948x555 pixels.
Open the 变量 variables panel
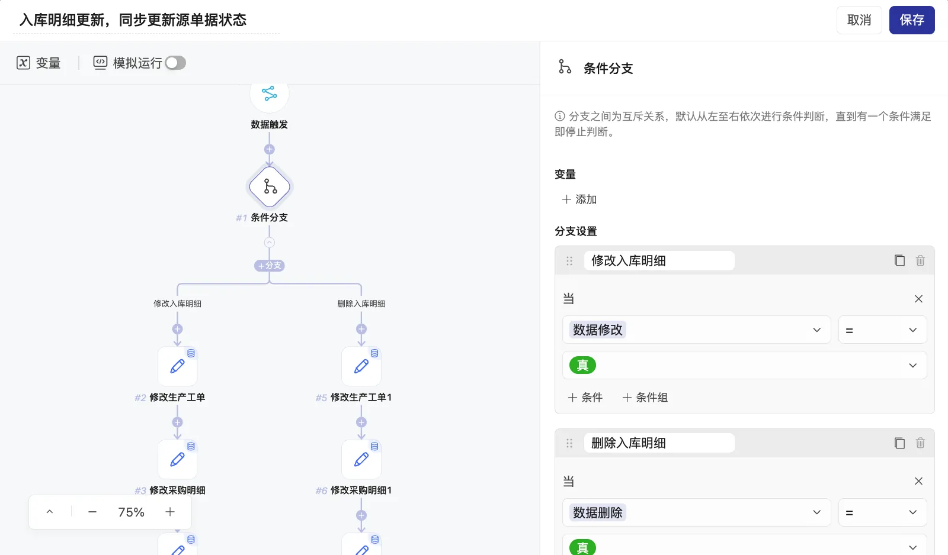(x=39, y=63)
